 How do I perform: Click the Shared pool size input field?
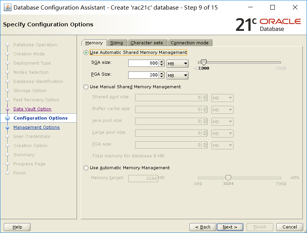(x=168, y=98)
